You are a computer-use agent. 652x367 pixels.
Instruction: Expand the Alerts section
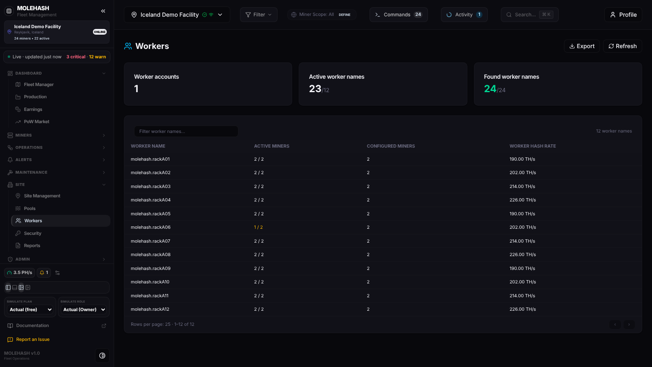(x=57, y=160)
